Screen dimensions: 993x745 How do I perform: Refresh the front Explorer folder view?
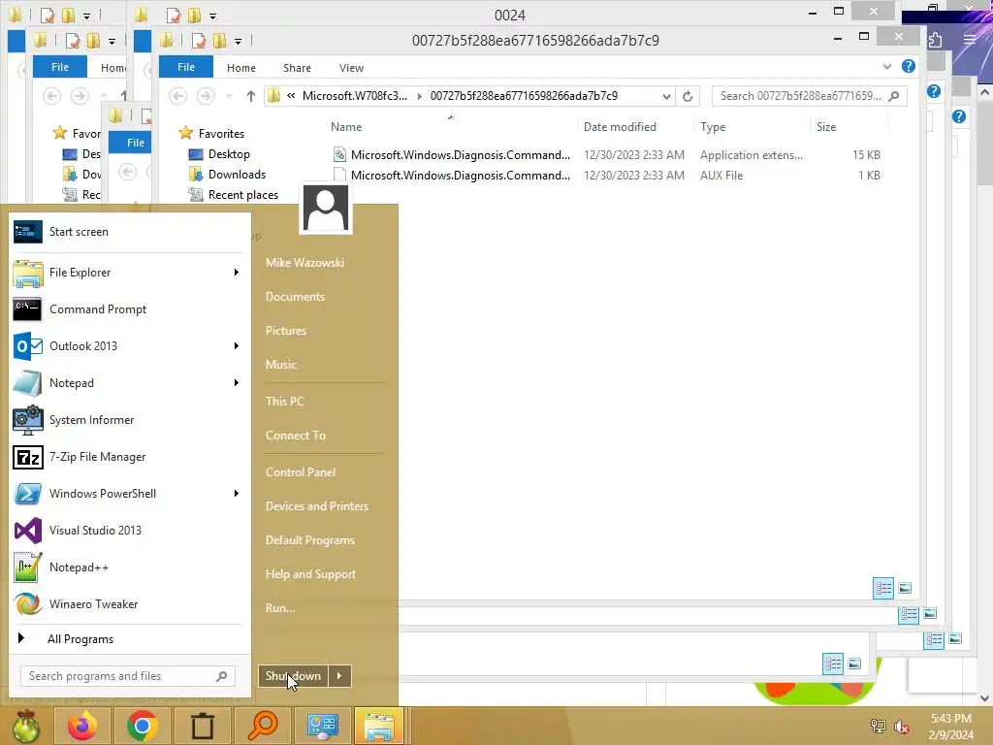[x=688, y=96]
